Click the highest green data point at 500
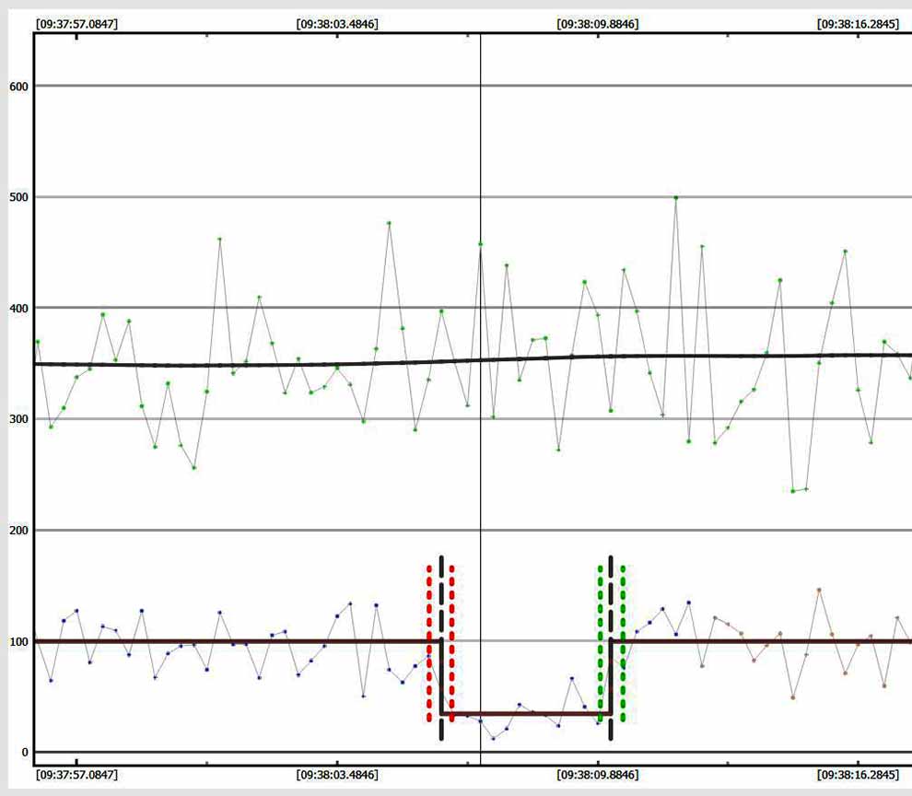Viewport: 912px width, 796px height. (675, 197)
